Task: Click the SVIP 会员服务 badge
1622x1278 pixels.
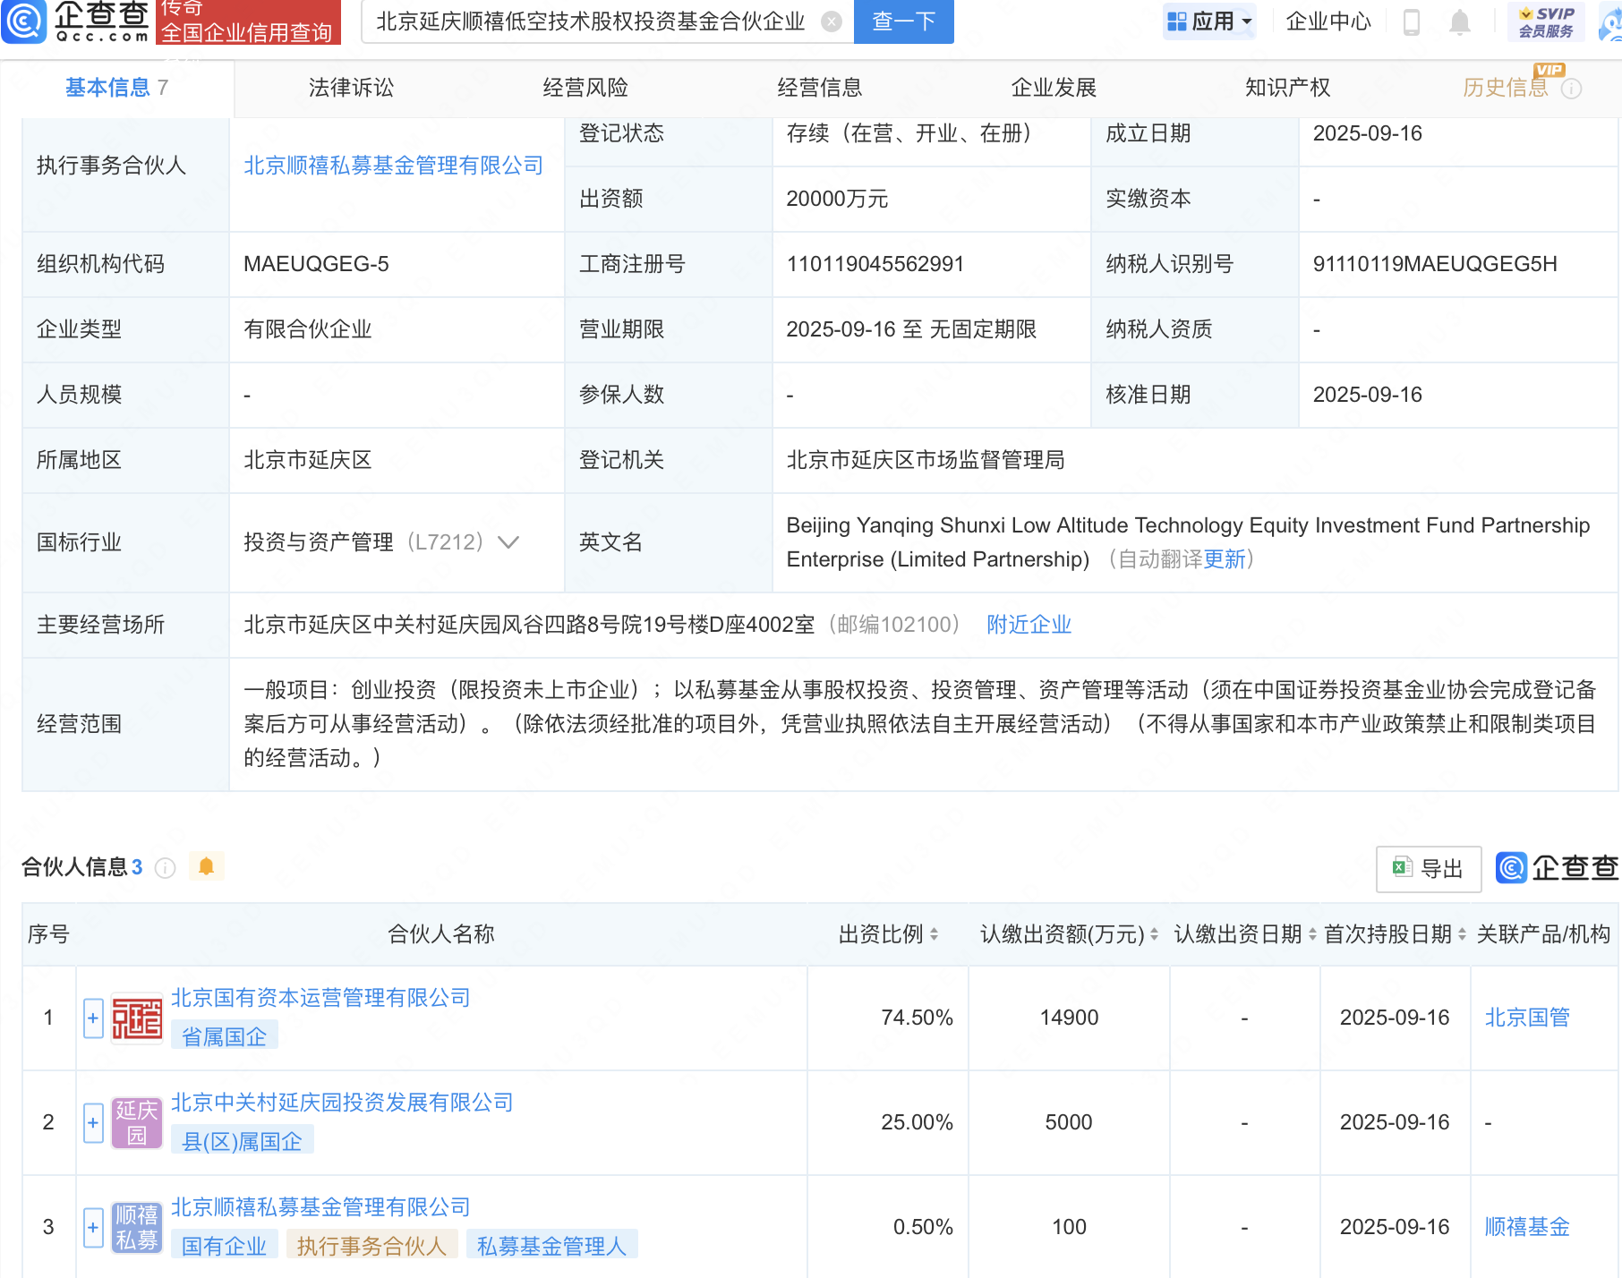Action: click(1546, 21)
